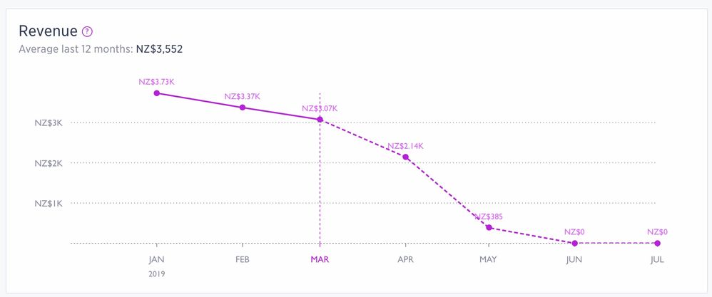Click the May data point marker

pos(489,227)
